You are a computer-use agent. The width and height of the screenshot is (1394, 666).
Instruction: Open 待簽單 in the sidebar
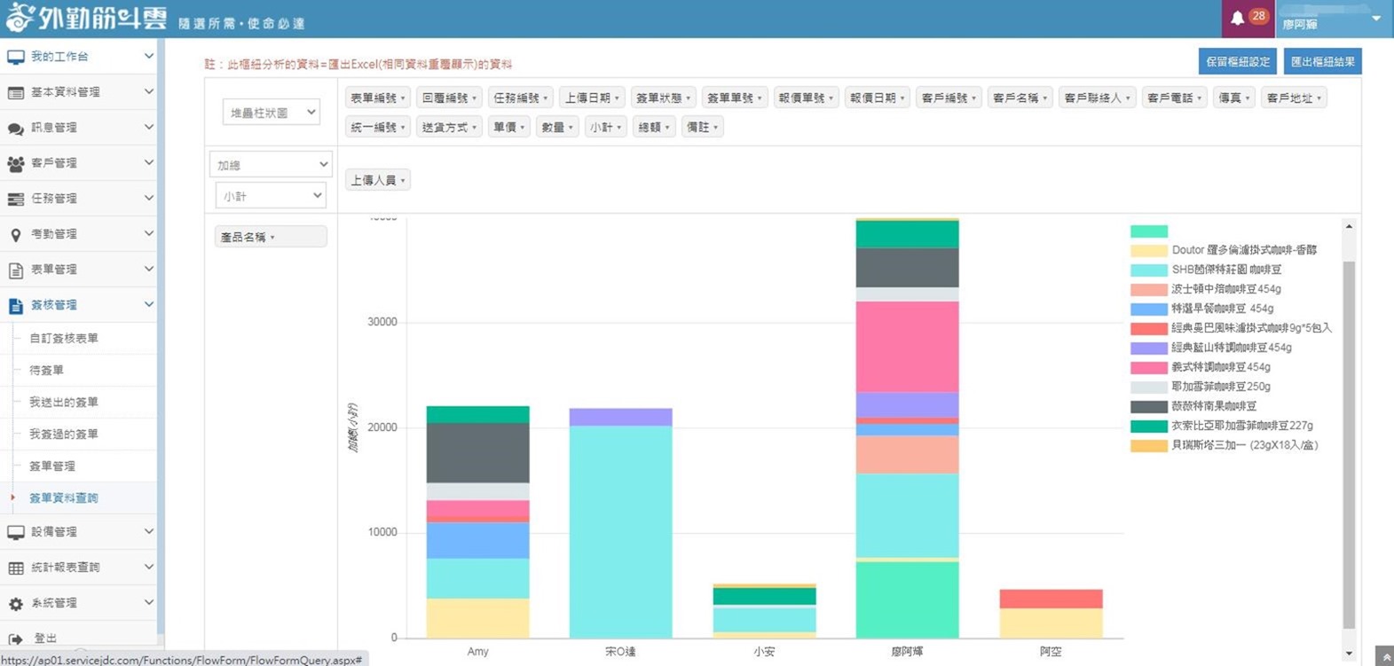click(x=47, y=370)
